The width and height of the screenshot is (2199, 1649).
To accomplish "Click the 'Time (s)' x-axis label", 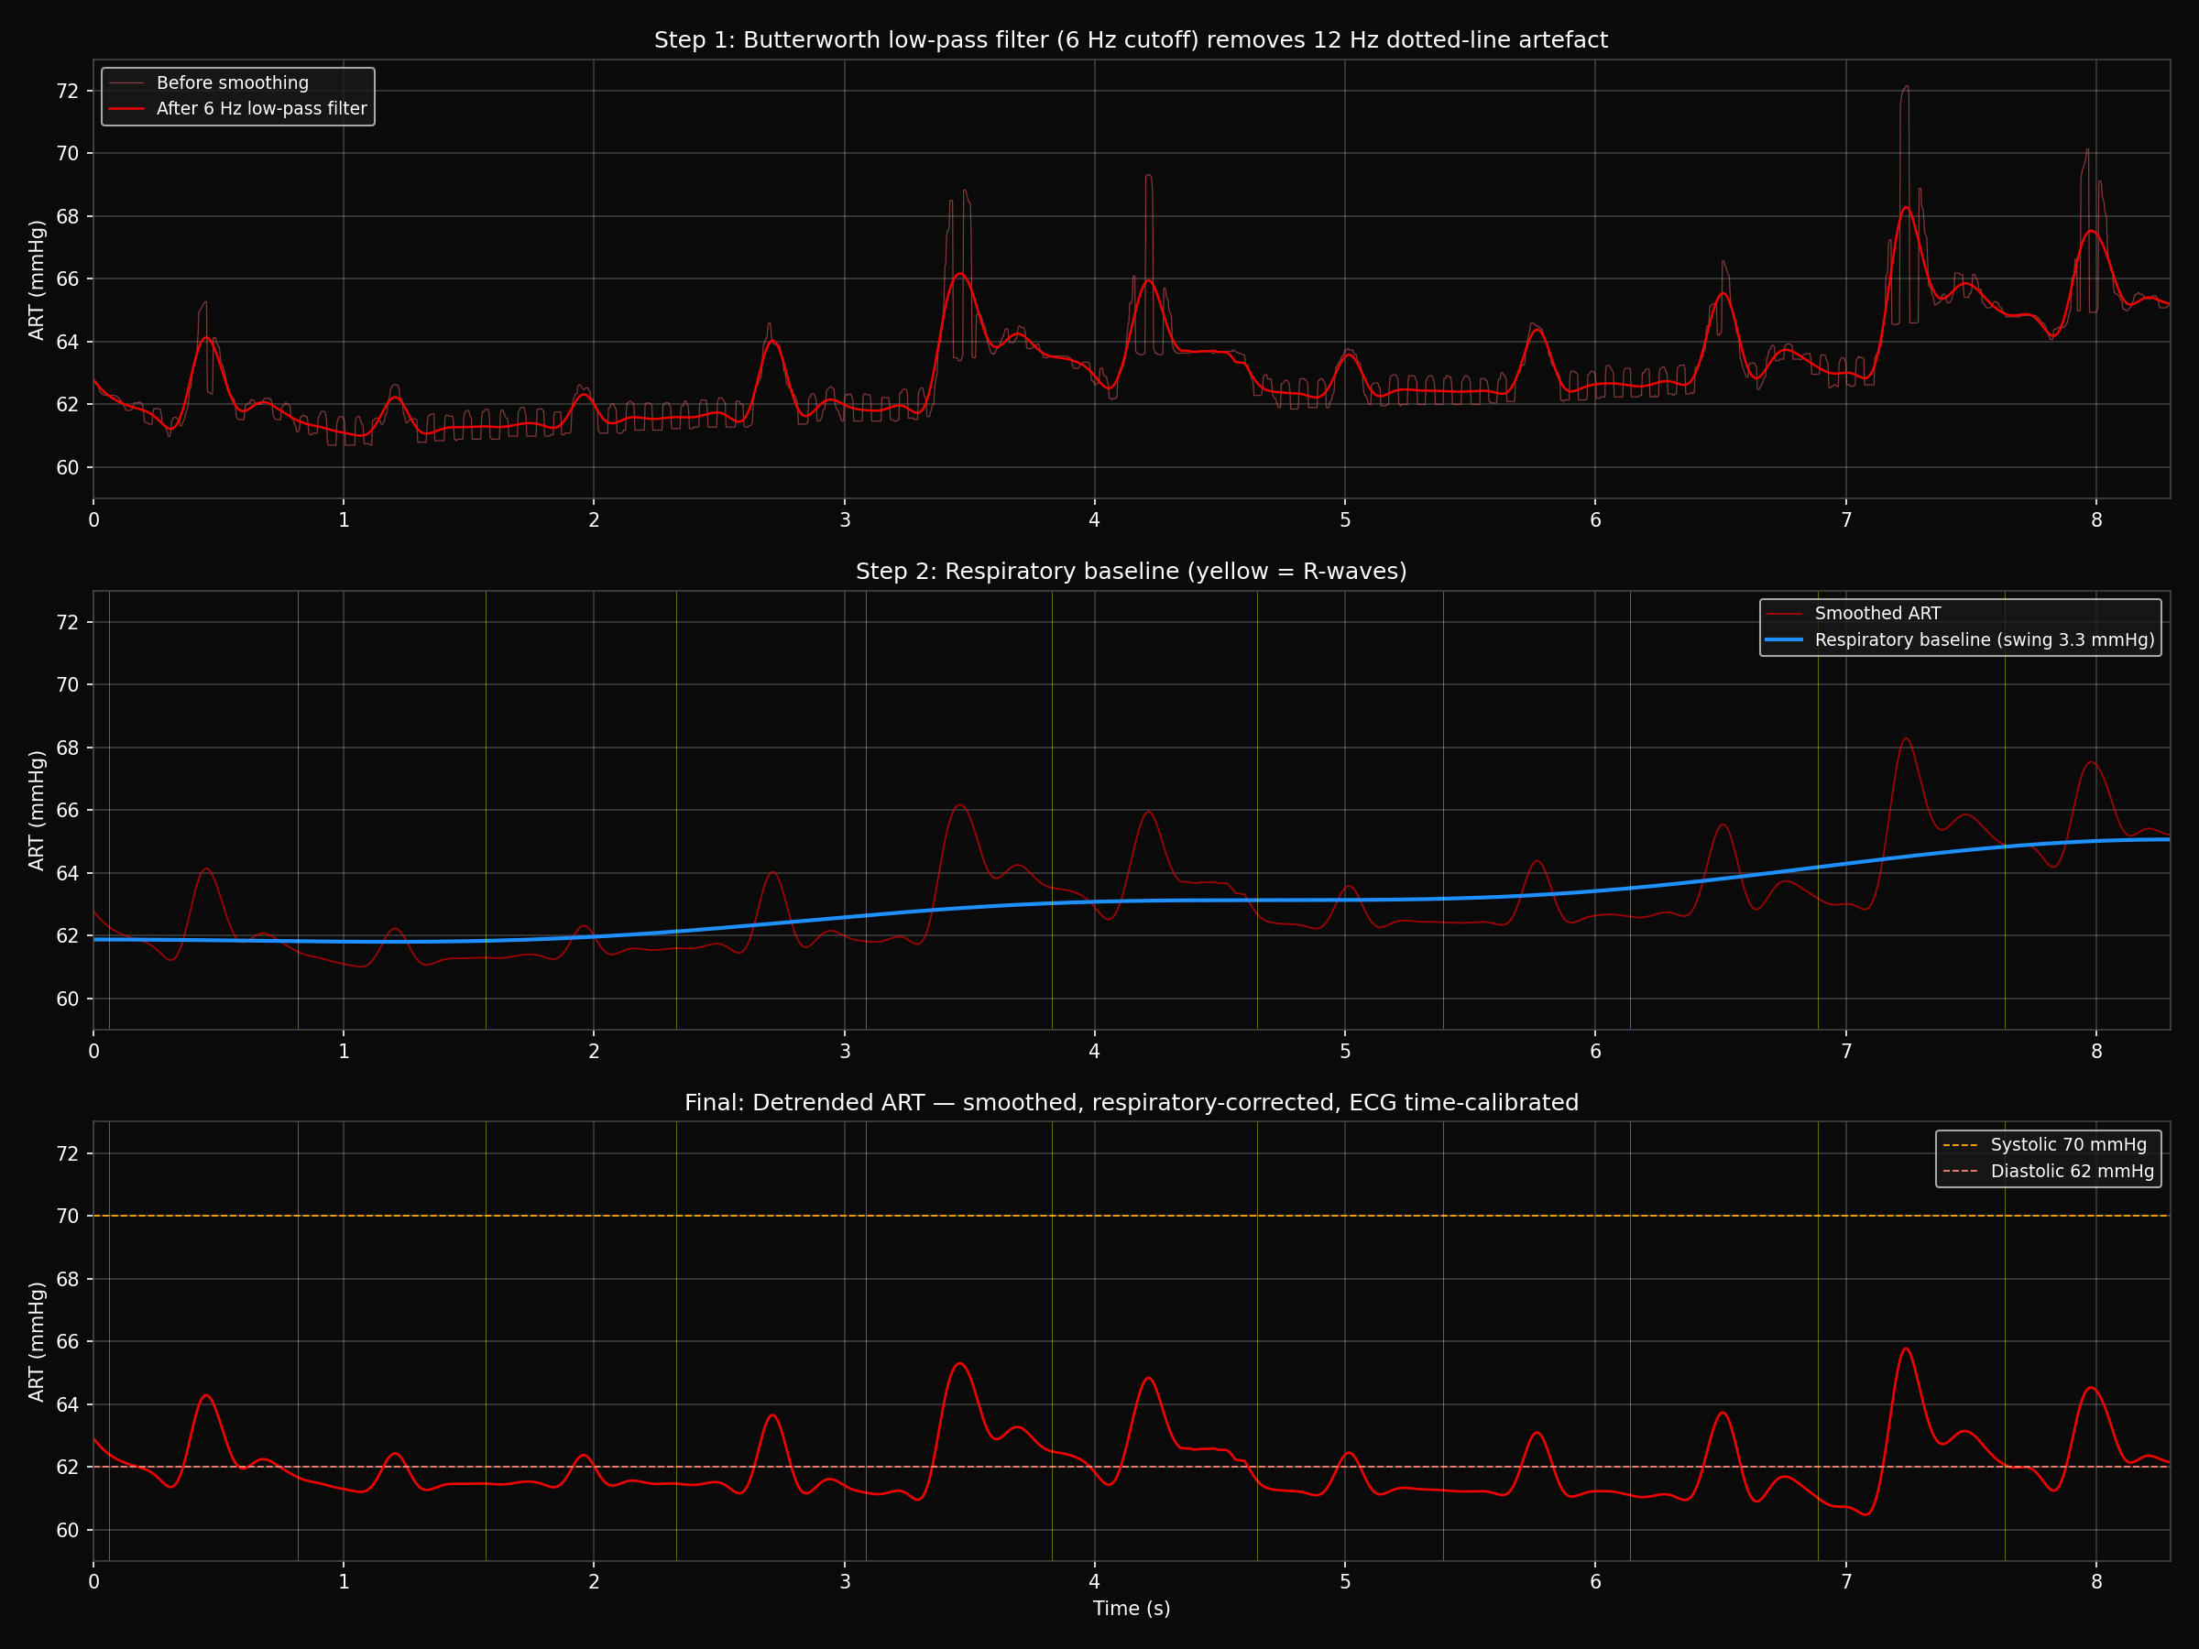I will (x=1132, y=1609).
